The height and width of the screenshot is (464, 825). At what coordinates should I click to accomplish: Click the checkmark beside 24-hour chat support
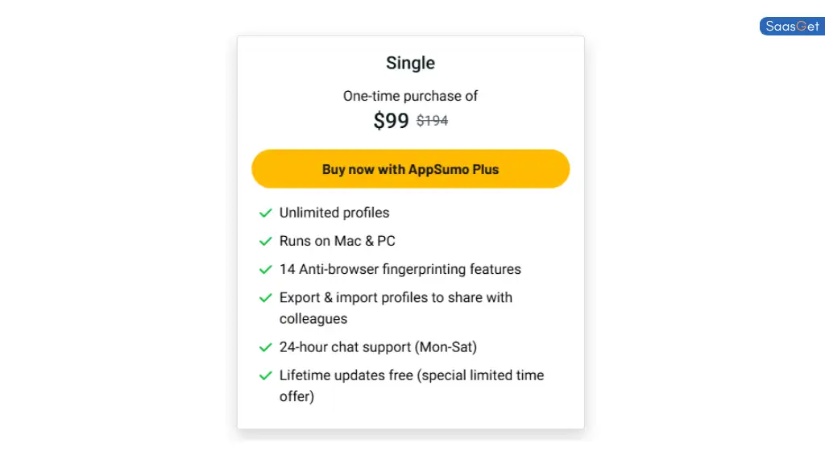(x=266, y=347)
